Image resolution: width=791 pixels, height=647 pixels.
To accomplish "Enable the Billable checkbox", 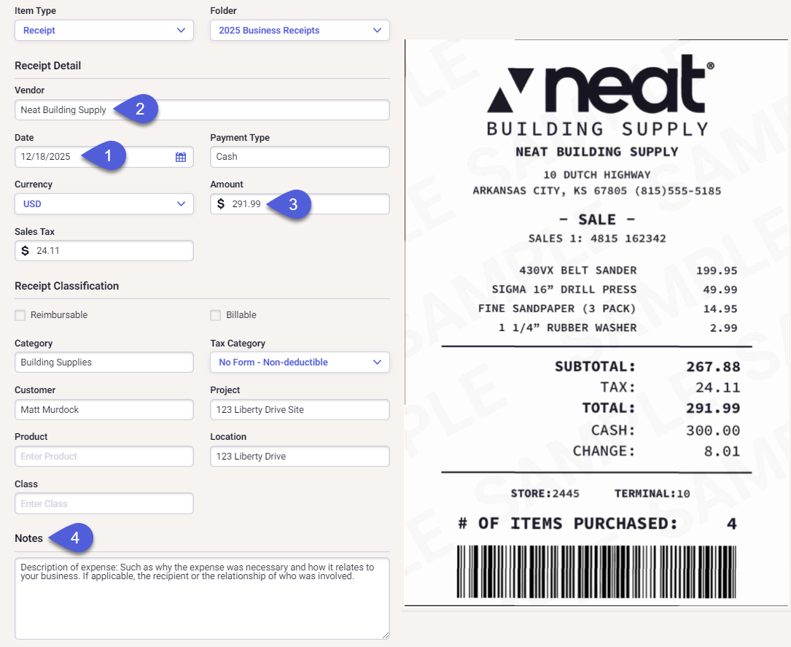I will point(215,315).
